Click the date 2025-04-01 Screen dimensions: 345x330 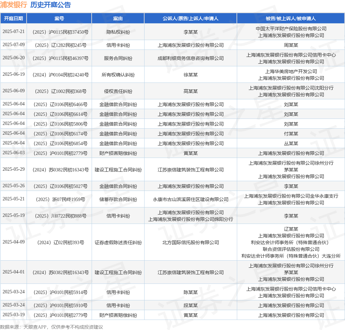coord(13,272)
